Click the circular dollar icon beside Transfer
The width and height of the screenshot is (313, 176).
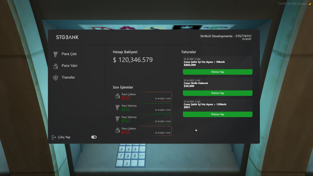56,77
